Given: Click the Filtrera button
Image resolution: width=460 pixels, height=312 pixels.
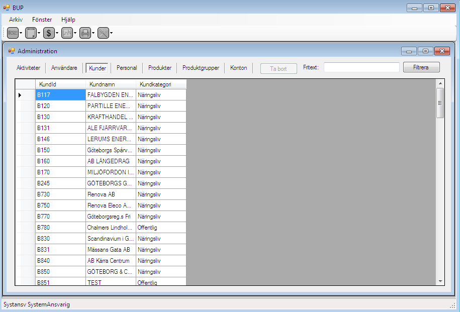Looking at the screenshot, I should tap(421, 67).
